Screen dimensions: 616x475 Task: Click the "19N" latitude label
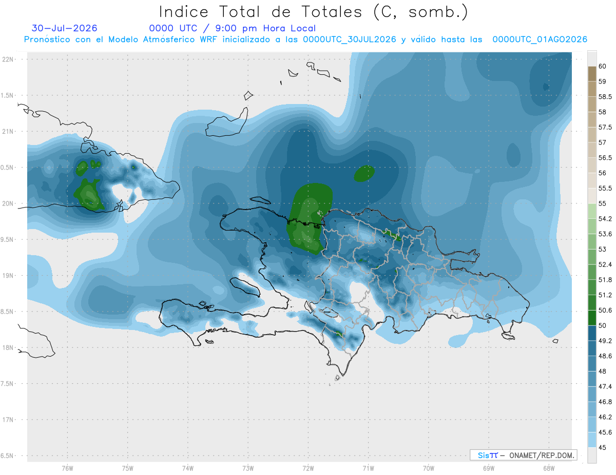[x=8, y=276]
